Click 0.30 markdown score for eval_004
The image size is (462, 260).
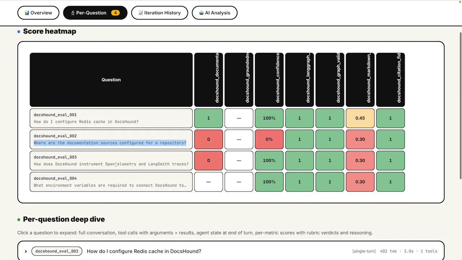click(x=360, y=182)
